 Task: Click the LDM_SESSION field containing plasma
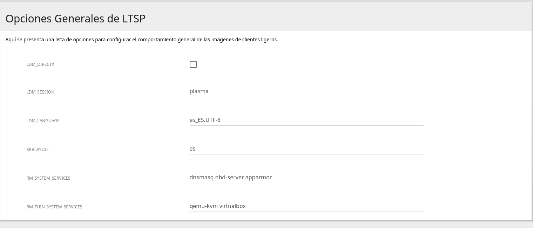click(306, 91)
